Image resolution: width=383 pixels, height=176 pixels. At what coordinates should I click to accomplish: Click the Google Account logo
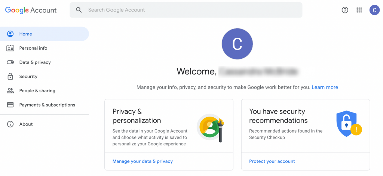(31, 10)
